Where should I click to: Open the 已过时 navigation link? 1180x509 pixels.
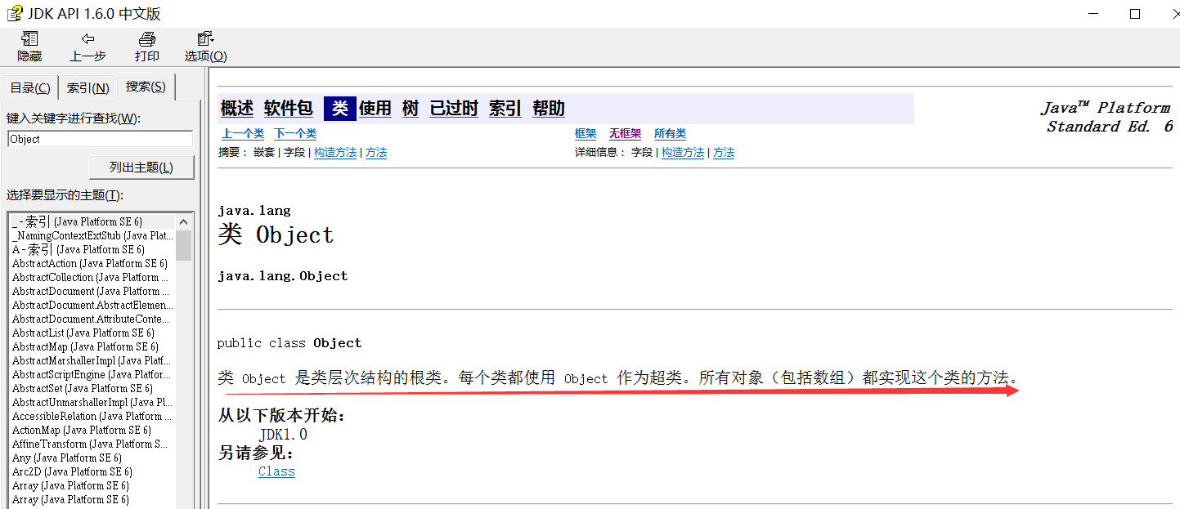(454, 108)
